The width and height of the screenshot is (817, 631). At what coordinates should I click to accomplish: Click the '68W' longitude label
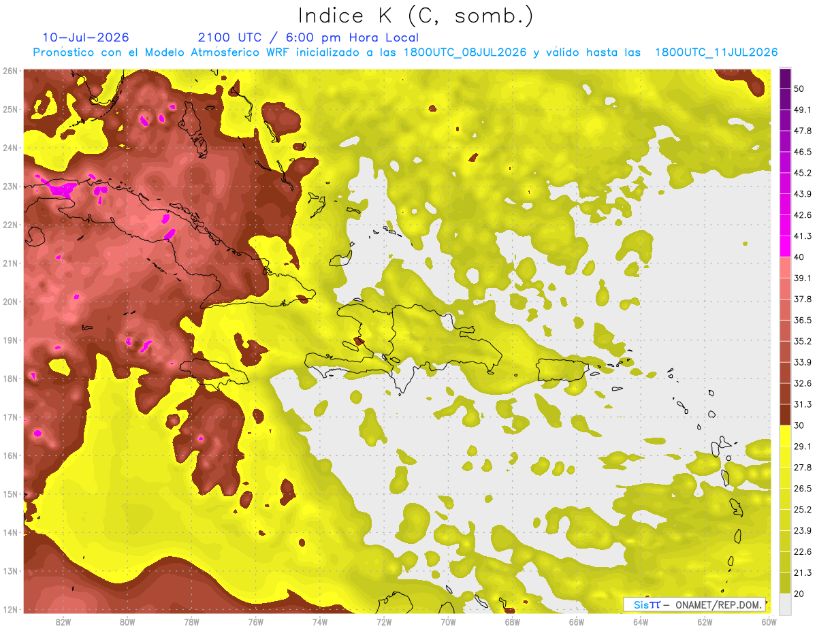(x=512, y=622)
